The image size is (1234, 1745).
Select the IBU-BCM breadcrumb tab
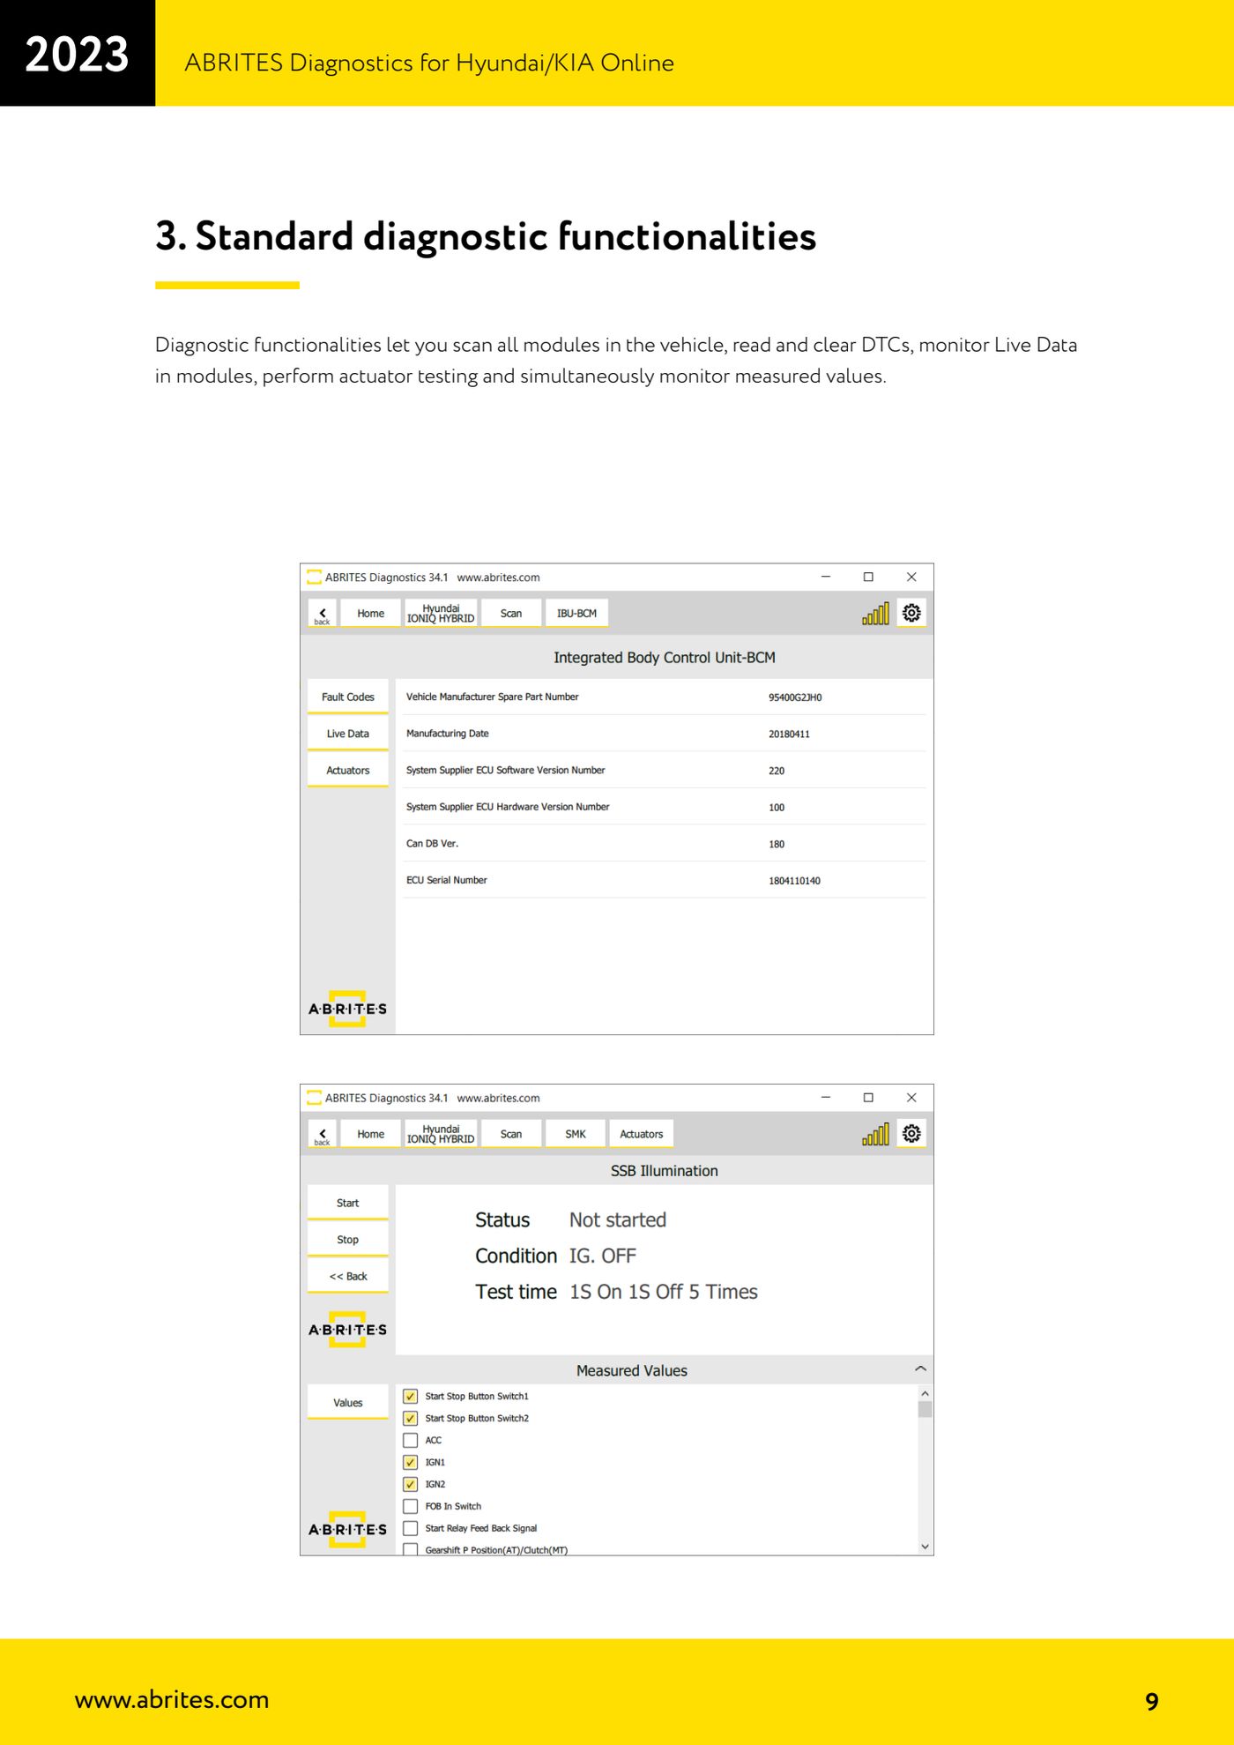point(576,614)
